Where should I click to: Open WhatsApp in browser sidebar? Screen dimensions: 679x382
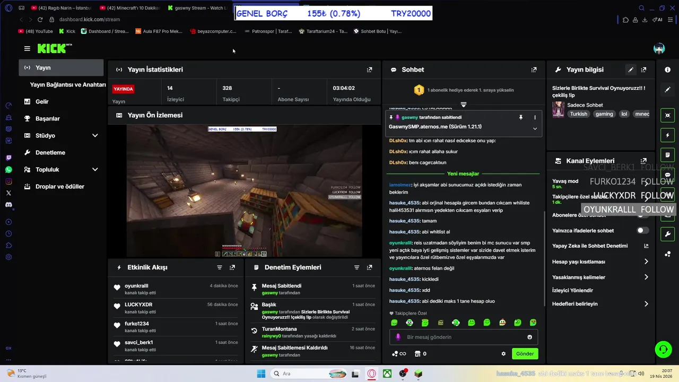8,170
